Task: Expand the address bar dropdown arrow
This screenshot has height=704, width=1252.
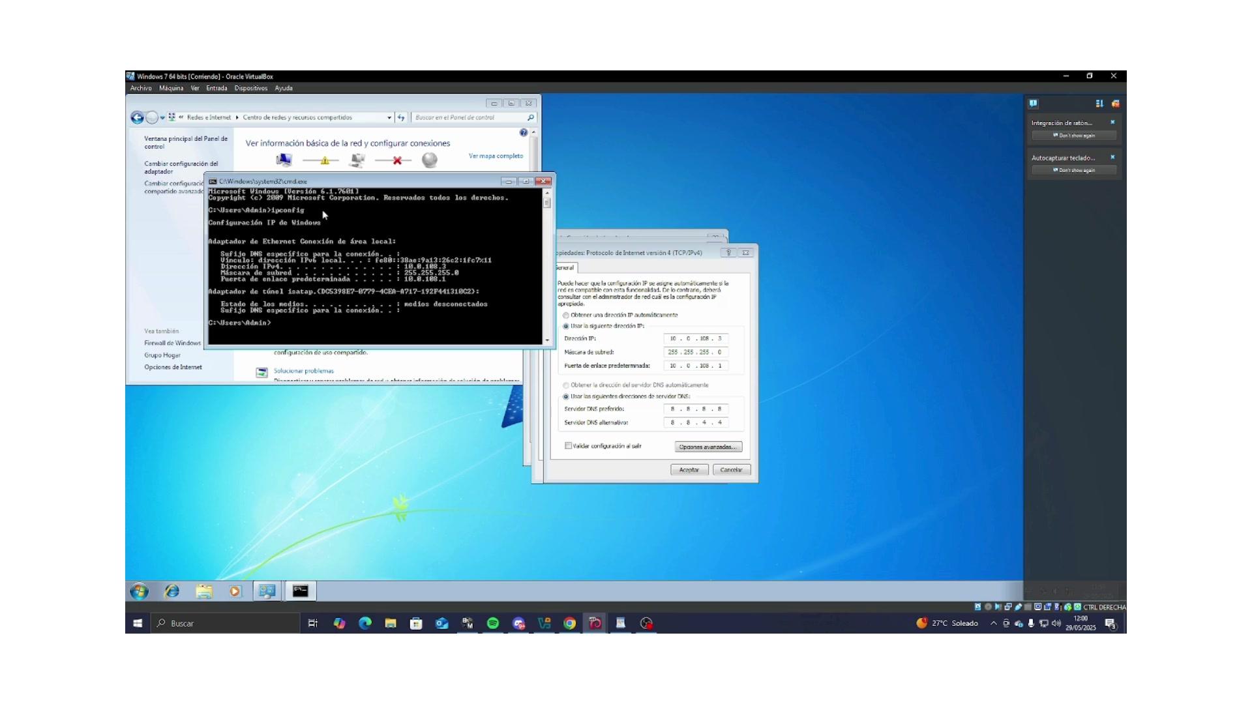Action: [389, 118]
